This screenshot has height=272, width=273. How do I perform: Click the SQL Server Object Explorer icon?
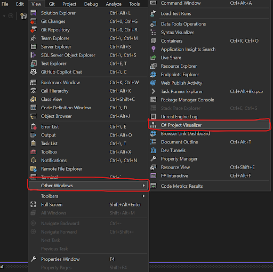(x=34, y=55)
